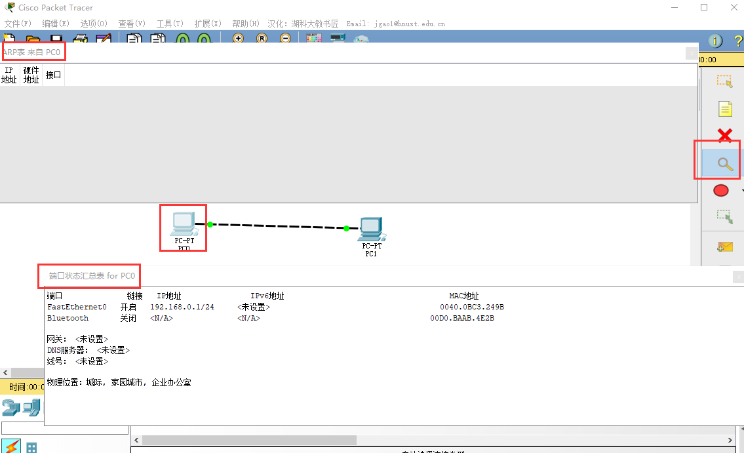
Task: Click the Zoom In magnifier with plus
Action: click(x=238, y=38)
